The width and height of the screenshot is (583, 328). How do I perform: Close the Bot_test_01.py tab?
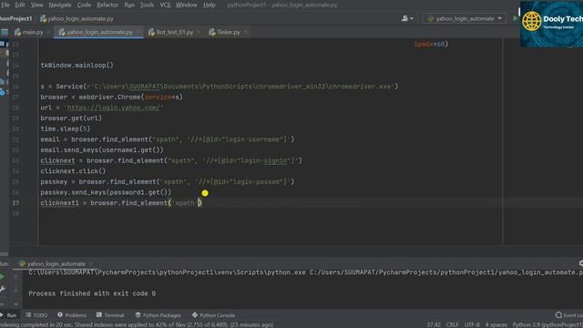tap(199, 33)
